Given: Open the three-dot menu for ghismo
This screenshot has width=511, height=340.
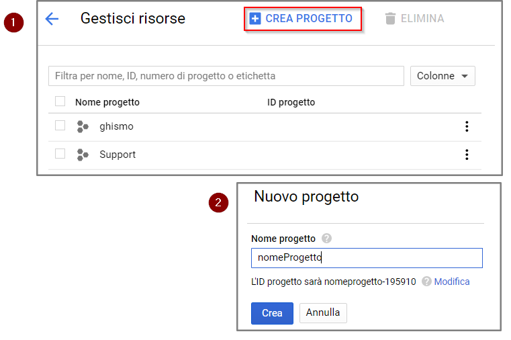Looking at the screenshot, I should point(467,126).
